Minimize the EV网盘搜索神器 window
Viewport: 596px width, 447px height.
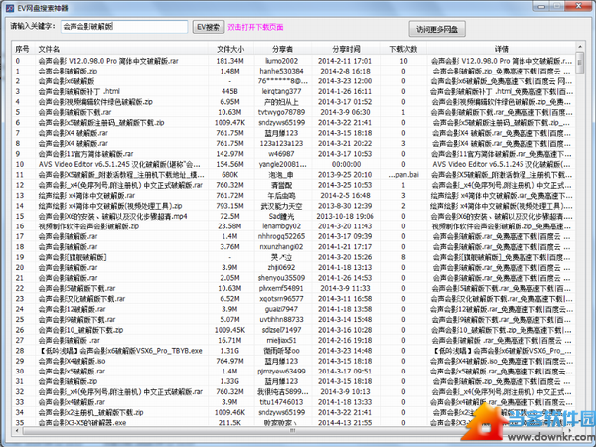(541, 6)
